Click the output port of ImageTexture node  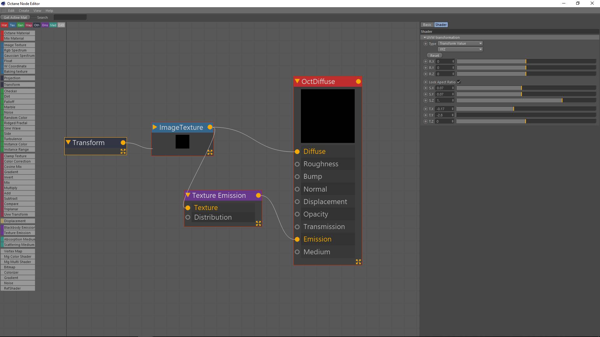pos(210,127)
